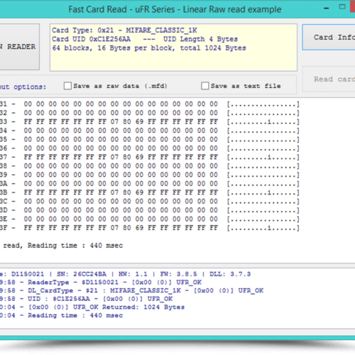This screenshot has width=355, height=355.
Task: Click the DLL: 3.7.3 version text
Action: pos(230,274)
